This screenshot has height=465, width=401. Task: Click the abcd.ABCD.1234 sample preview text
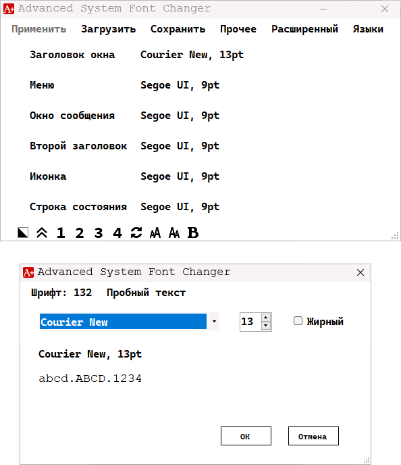(90, 378)
